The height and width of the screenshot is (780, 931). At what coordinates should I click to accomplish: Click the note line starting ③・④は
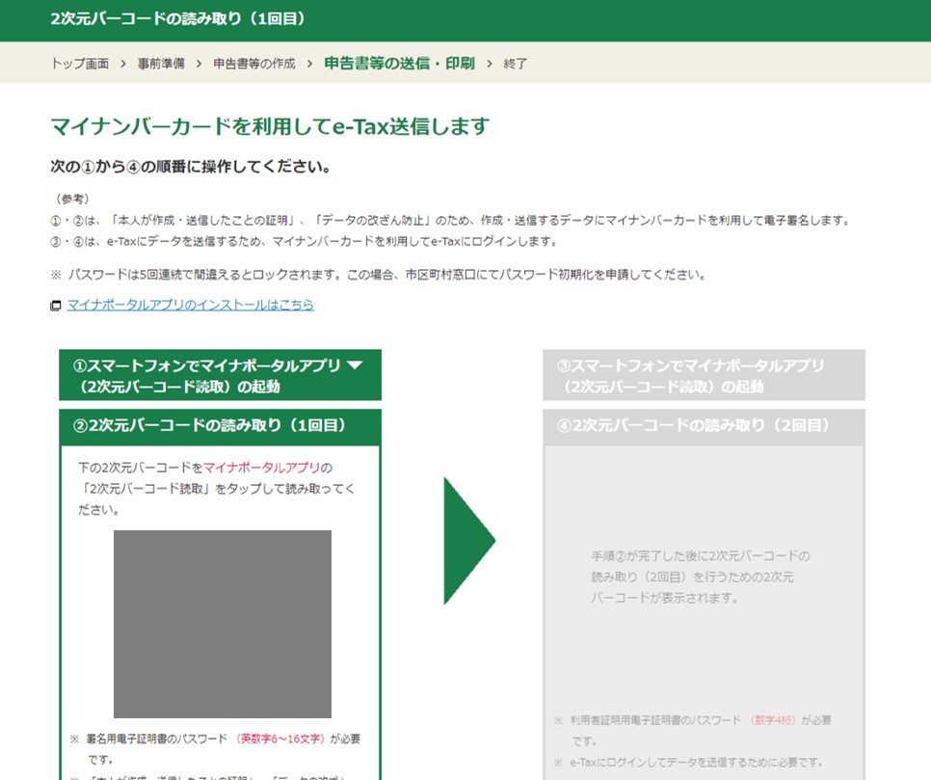click(305, 241)
